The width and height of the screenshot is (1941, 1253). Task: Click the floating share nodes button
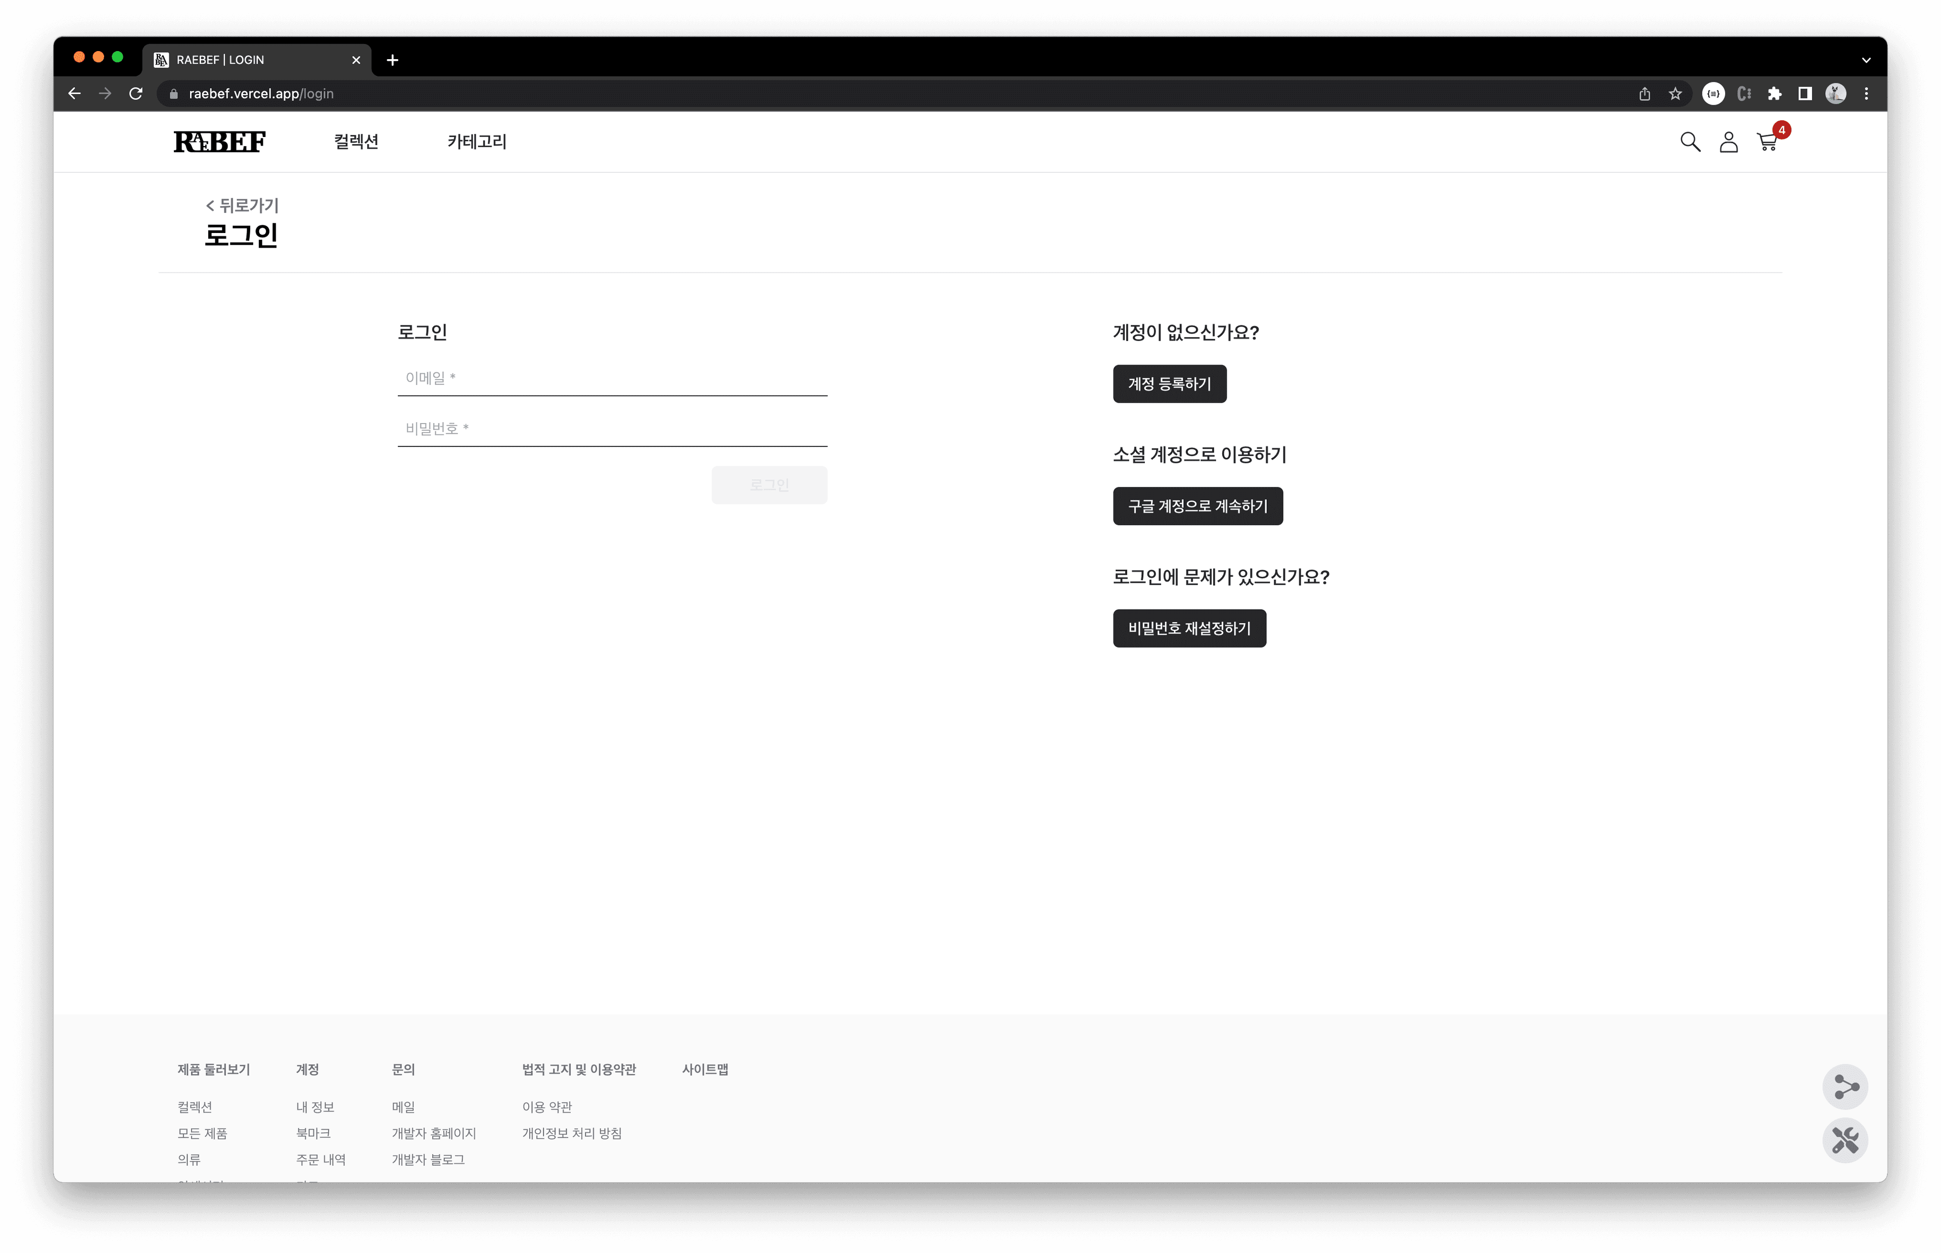(1844, 1086)
